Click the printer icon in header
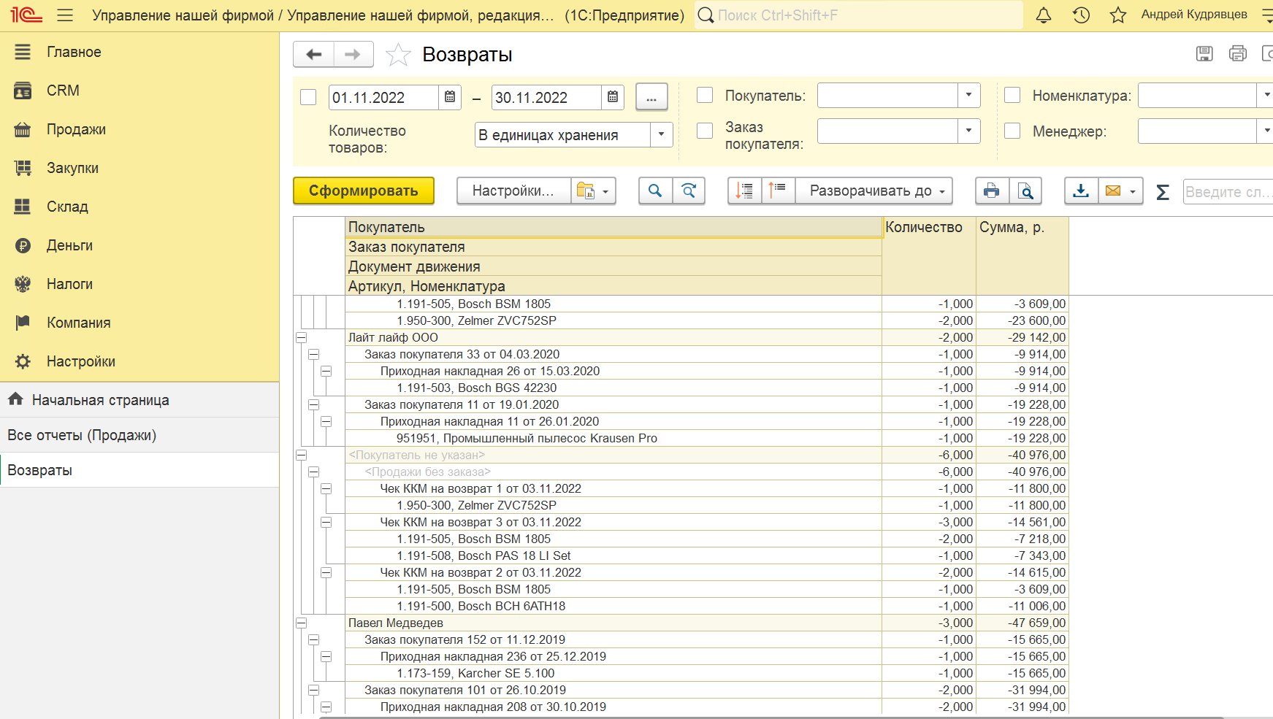The image size is (1273, 719). [1238, 53]
